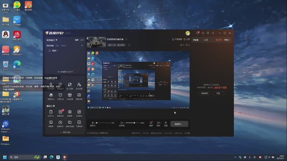Open the hamburger menu in the title bar

[213, 33]
